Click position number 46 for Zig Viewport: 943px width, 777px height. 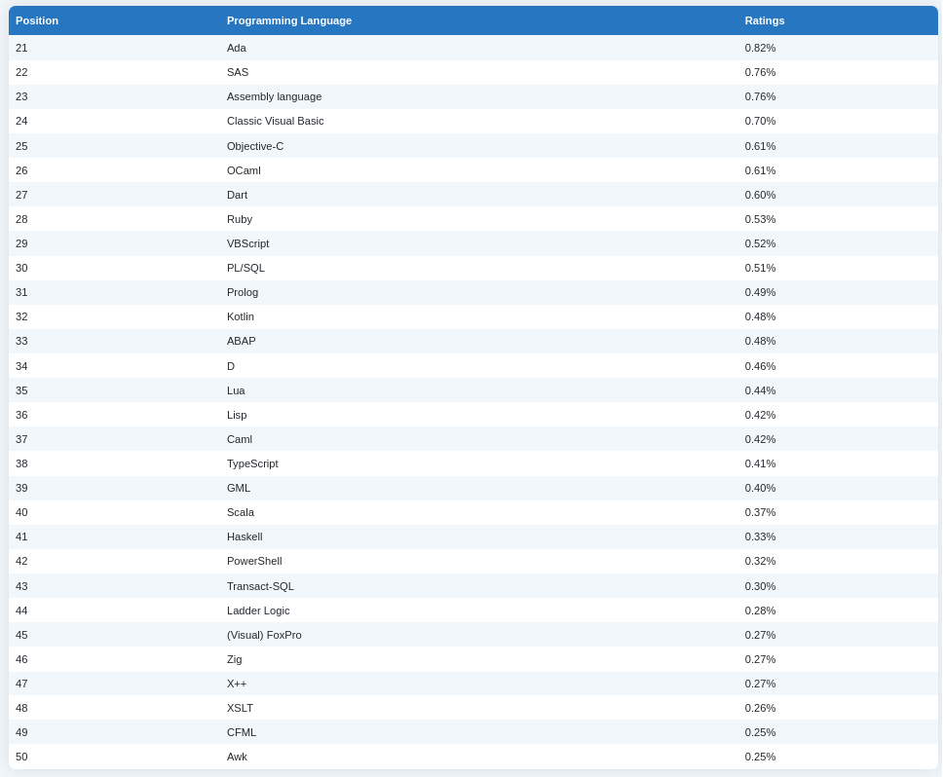click(21, 659)
